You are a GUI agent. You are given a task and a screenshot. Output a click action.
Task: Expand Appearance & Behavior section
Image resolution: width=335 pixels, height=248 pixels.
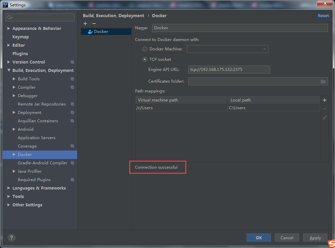[8, 28]
